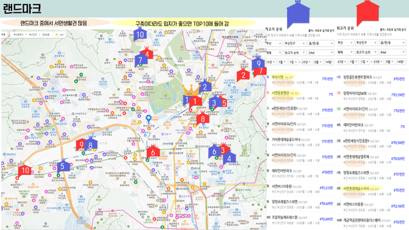Click the blue house marker numbered 10
Screen dimensions: 409x230
(140, 34)
